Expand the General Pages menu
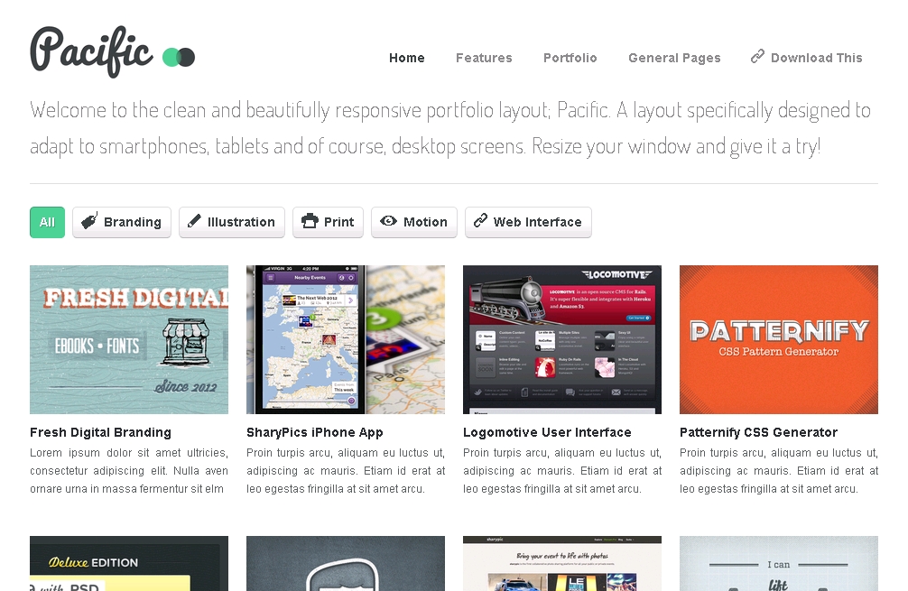908x591 pixels. 674,58
